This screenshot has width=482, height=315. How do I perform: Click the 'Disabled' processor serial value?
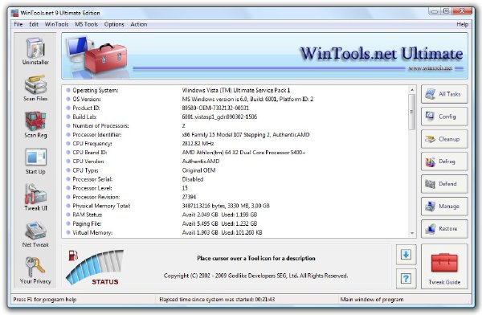pyautogui.click(x=193, y=179)
